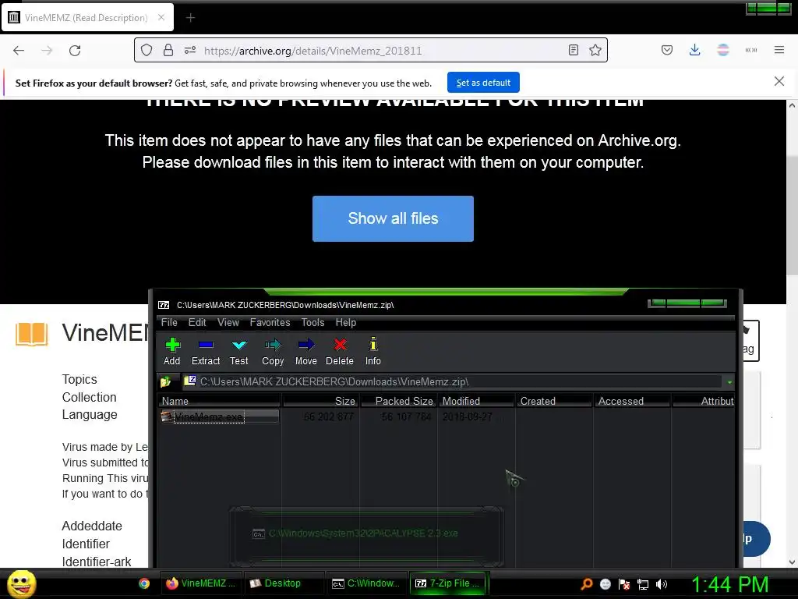
Task: Sort by the Size column header
Action: [x=320, y=401]
